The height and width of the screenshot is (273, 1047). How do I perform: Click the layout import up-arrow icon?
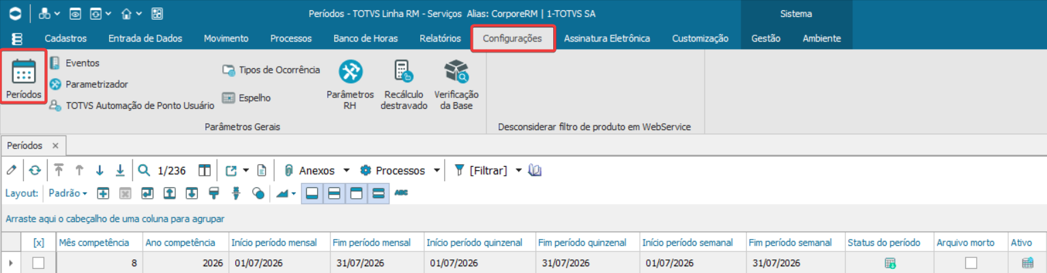coord(170,193)
